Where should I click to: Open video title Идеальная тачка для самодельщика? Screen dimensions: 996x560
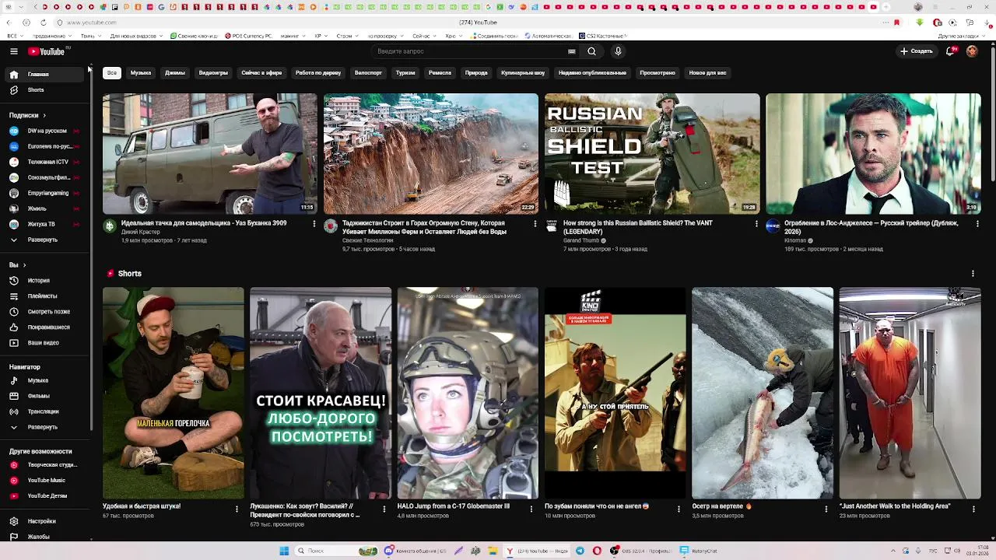204,223
